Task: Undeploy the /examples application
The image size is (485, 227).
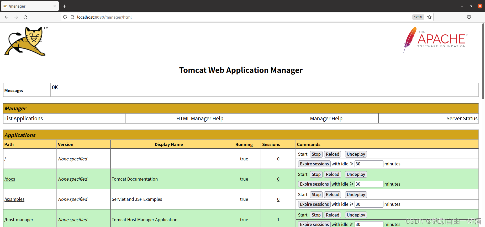Action: point(356,194)
